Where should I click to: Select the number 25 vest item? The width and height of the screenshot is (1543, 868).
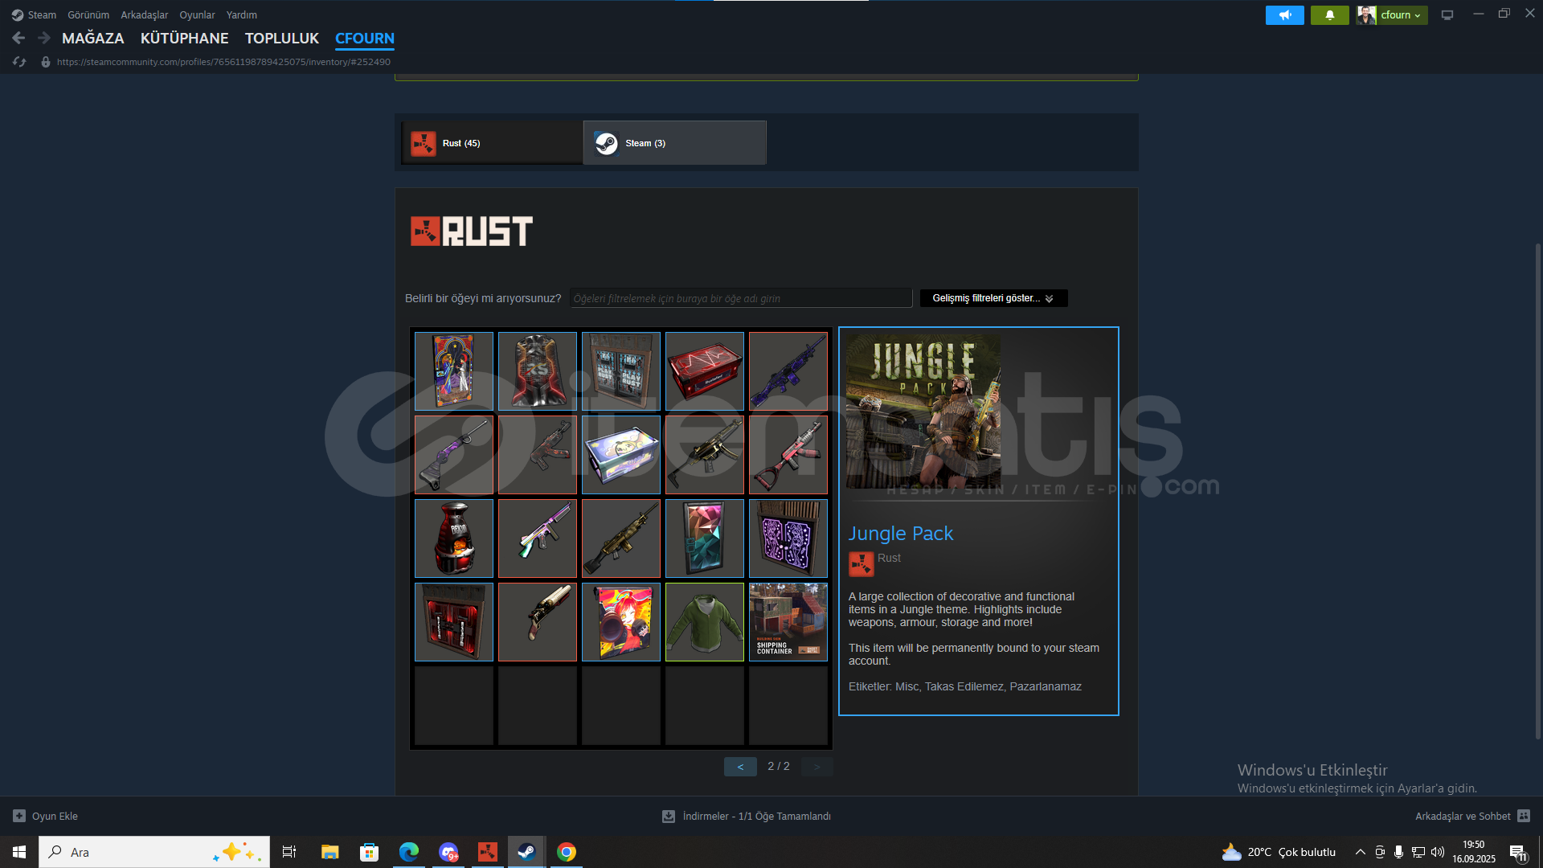point(538,371)
